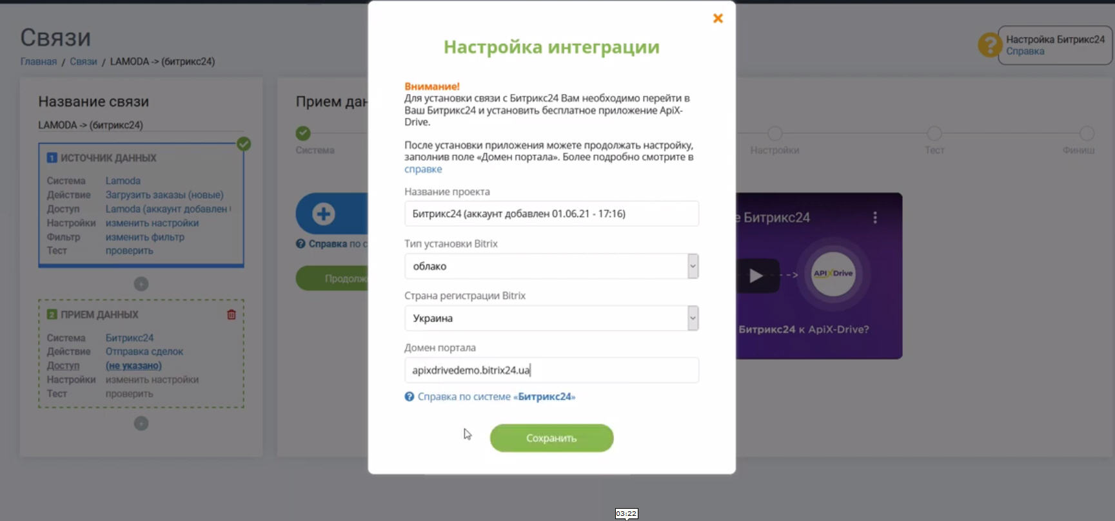The width and height of the screenshot is (1115, 521).
Task: Click the plus circle between source and receiver blocks
Action: (141, 284)
